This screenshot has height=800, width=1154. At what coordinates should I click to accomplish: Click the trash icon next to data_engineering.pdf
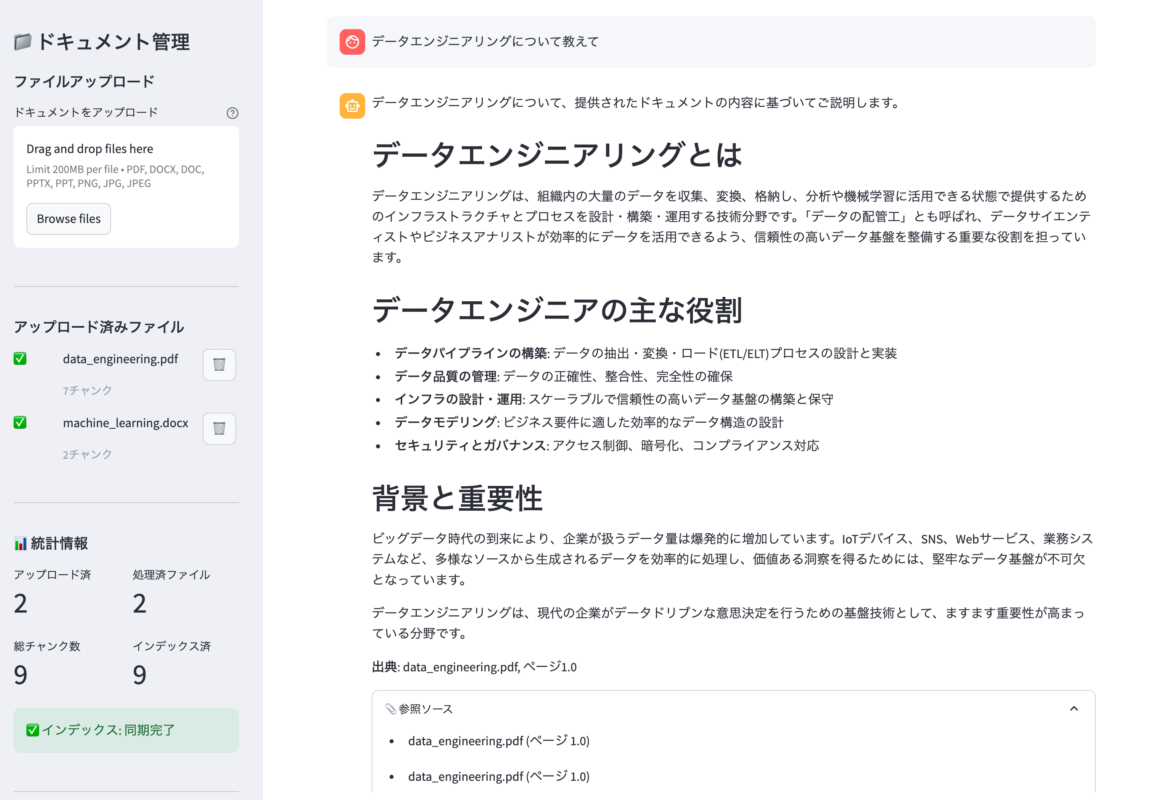point(219,365)
